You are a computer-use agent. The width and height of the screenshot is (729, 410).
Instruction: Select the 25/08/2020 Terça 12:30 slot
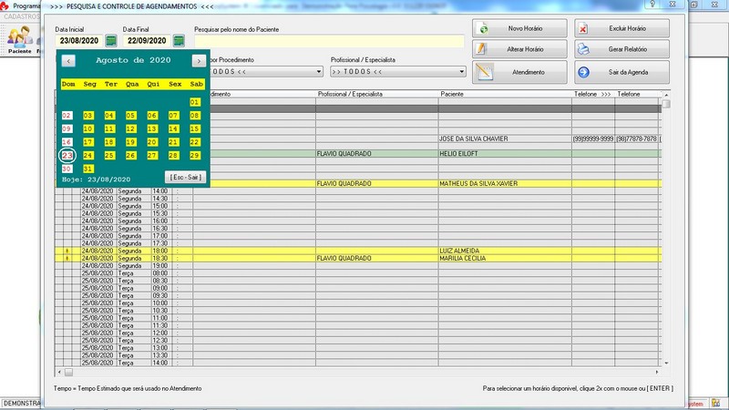click(358, 340)
